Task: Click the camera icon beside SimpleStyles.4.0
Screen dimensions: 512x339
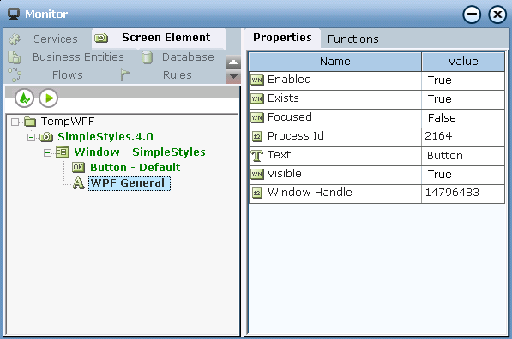Action: (46, 137)
